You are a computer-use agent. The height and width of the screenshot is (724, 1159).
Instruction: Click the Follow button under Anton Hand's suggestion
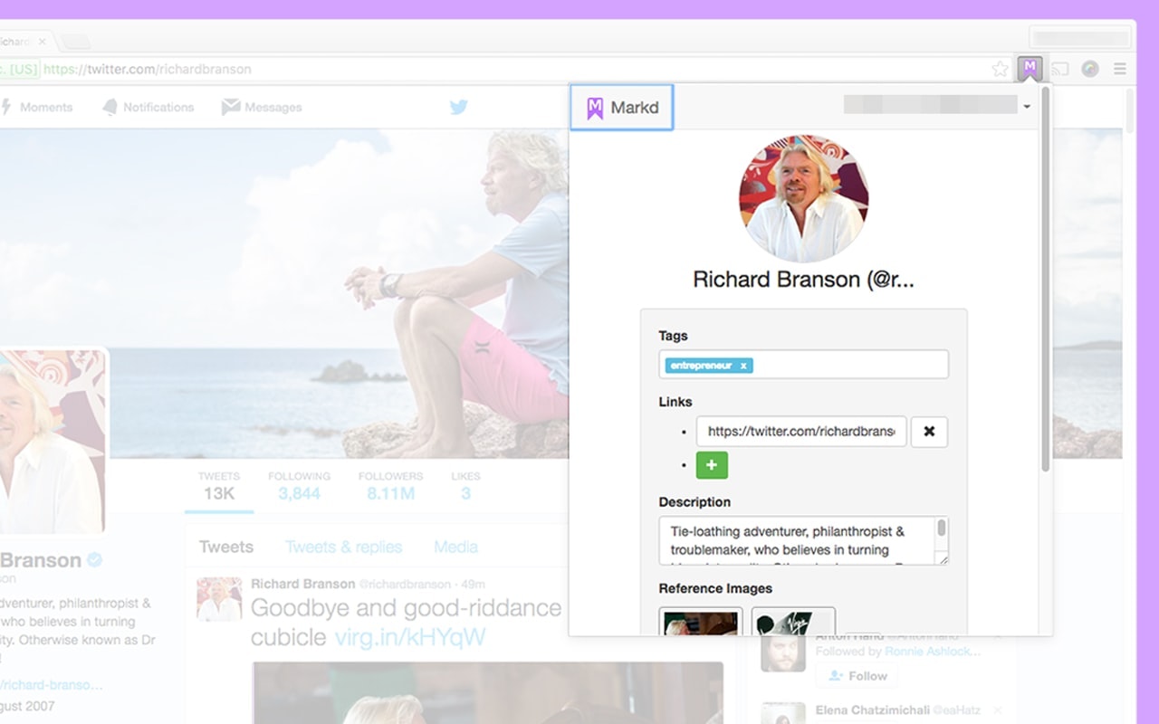856,676
